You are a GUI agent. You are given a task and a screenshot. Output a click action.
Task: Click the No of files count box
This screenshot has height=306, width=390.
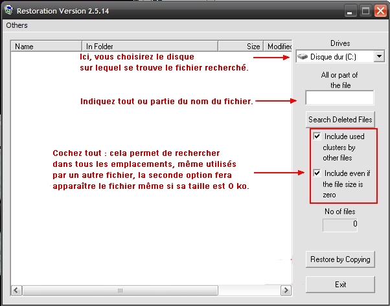(x=340, y=224)
